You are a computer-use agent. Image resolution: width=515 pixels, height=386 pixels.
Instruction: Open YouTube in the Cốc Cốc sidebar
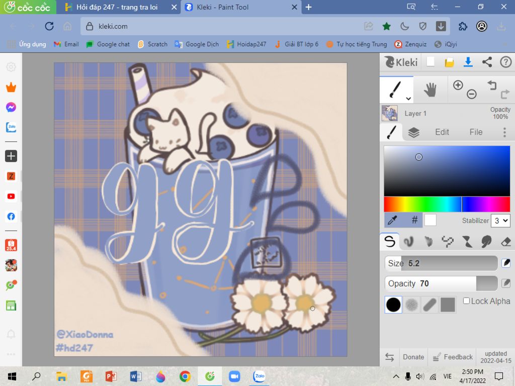[x=11, y=197]
